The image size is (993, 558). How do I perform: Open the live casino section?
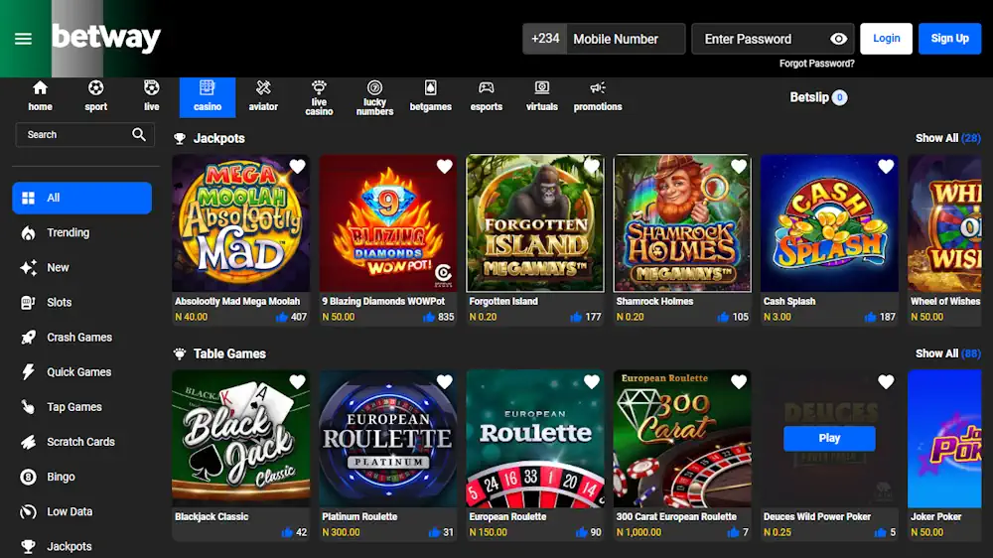point(319,97)
